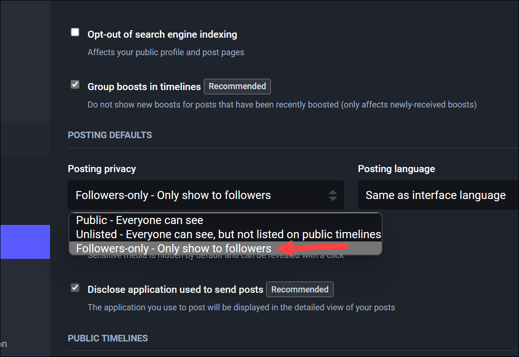Select the highlighted purple sidebar item
The image size is (519, 357).
tap(25, 242)
